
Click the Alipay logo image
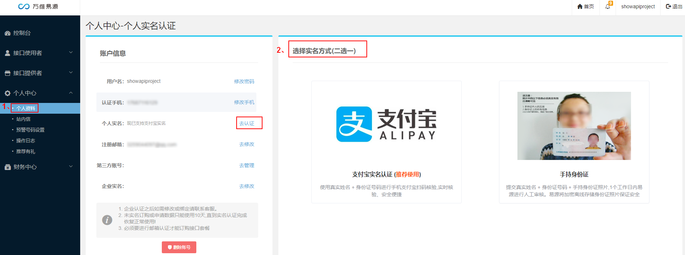click(387, 124)
